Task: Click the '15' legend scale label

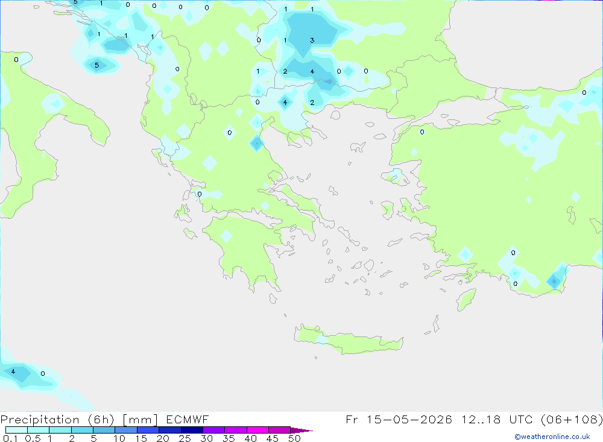Action: pyautogui.click(x=141, y=438)
